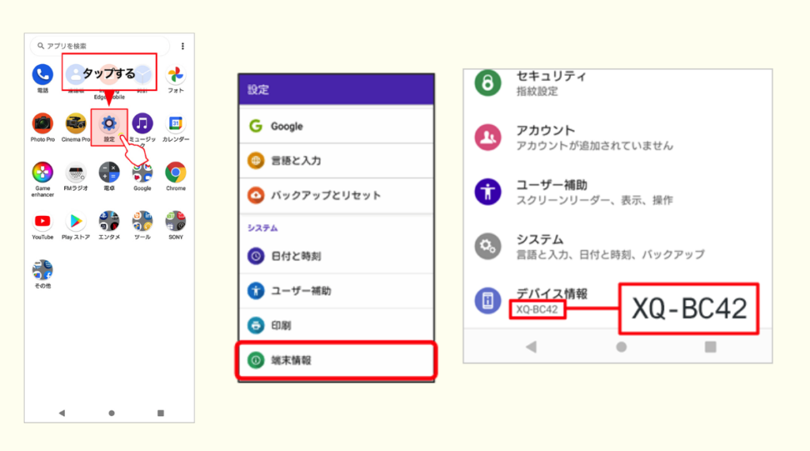Open the エンタメ folder
Screen dimensions: 810x451
tap(109, 222)
